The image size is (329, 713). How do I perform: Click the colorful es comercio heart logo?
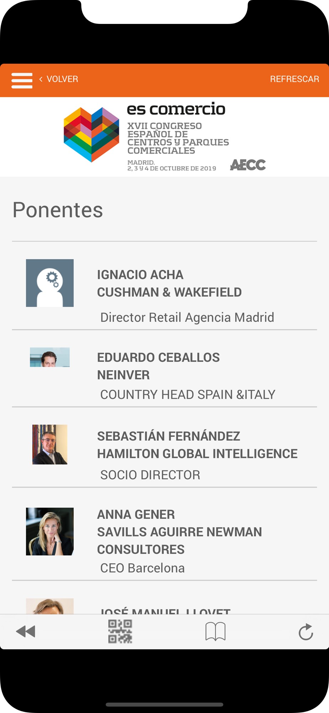(x=92, y=135)
